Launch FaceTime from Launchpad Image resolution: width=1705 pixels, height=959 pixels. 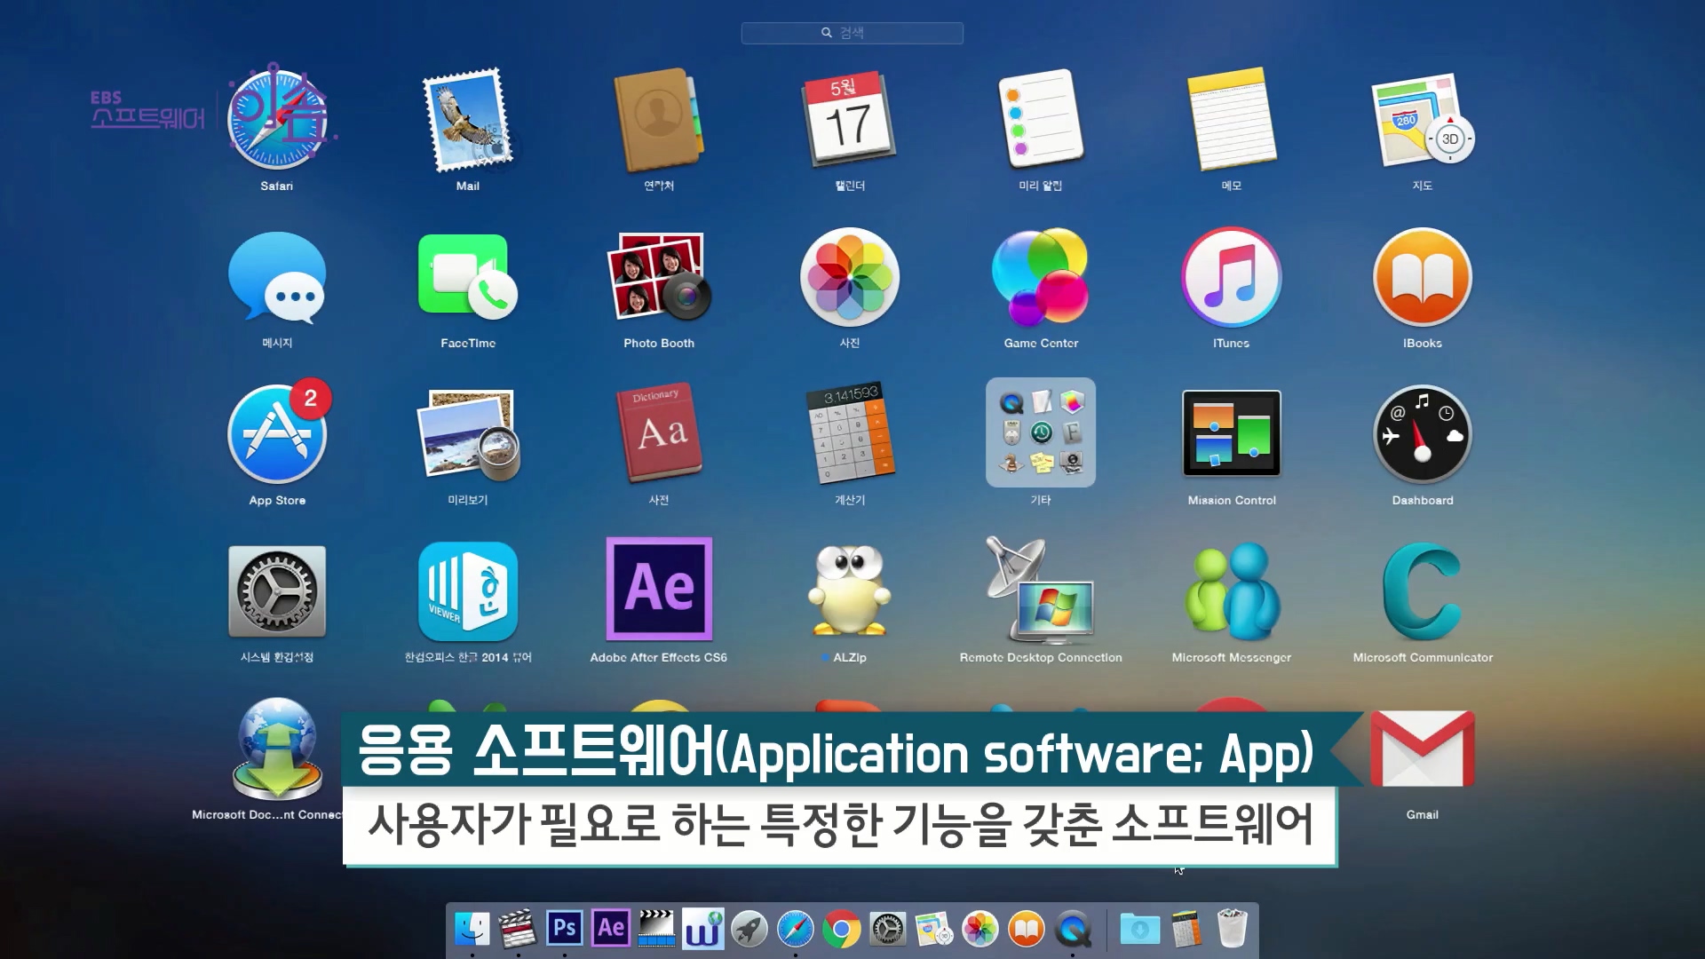(x=468, y=277)
